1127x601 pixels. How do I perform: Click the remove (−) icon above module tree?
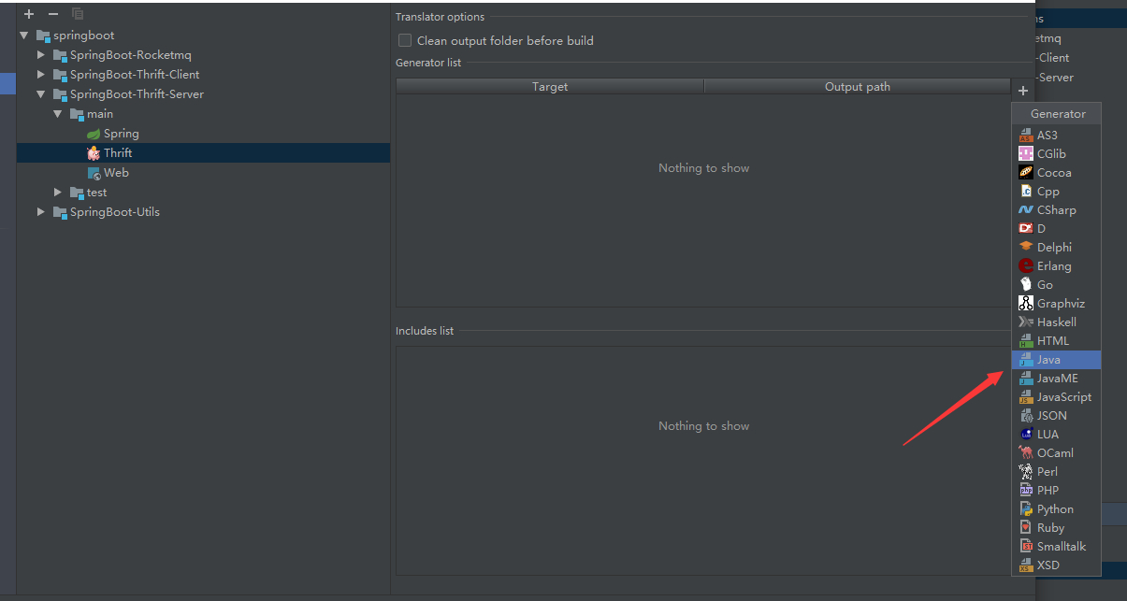pyautogui.click(x=52, y=14)
